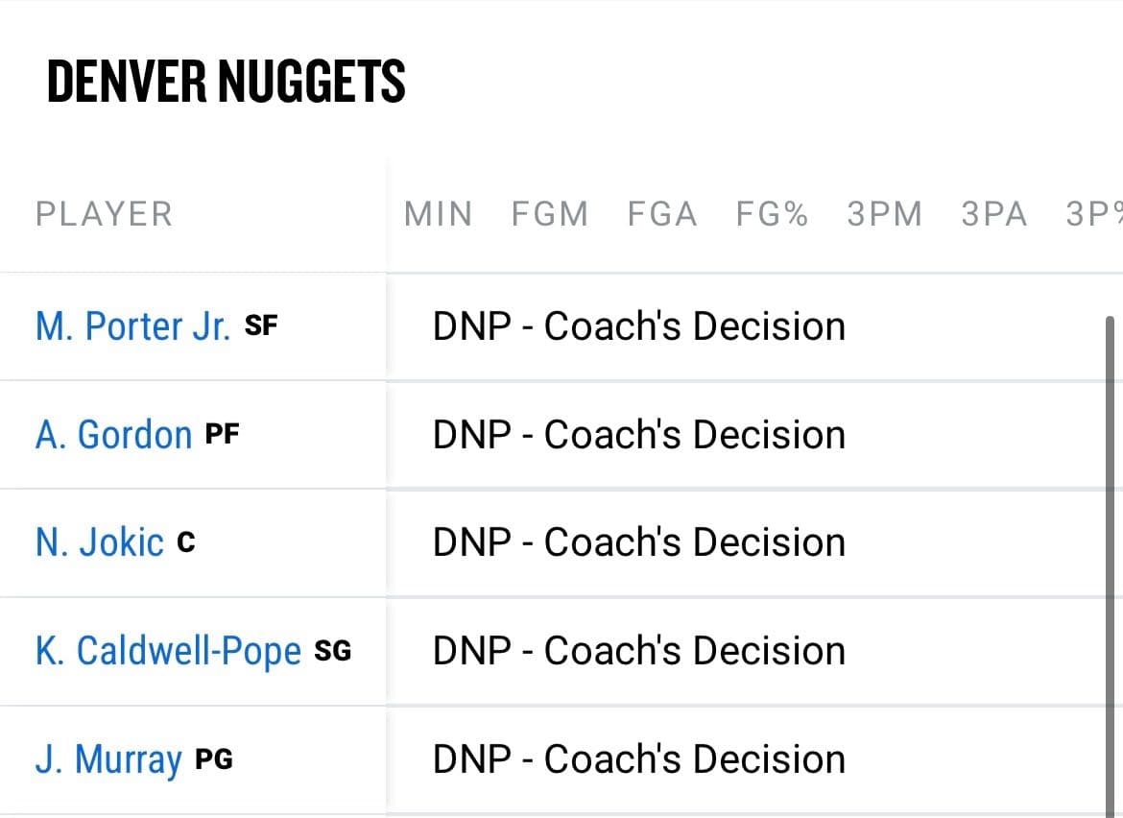Open J. Murray player page

108,760
